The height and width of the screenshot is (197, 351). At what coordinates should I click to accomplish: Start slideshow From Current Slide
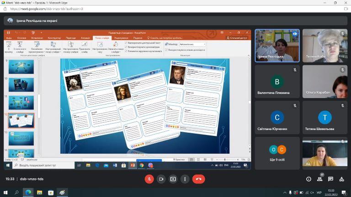tap(20, 47)
